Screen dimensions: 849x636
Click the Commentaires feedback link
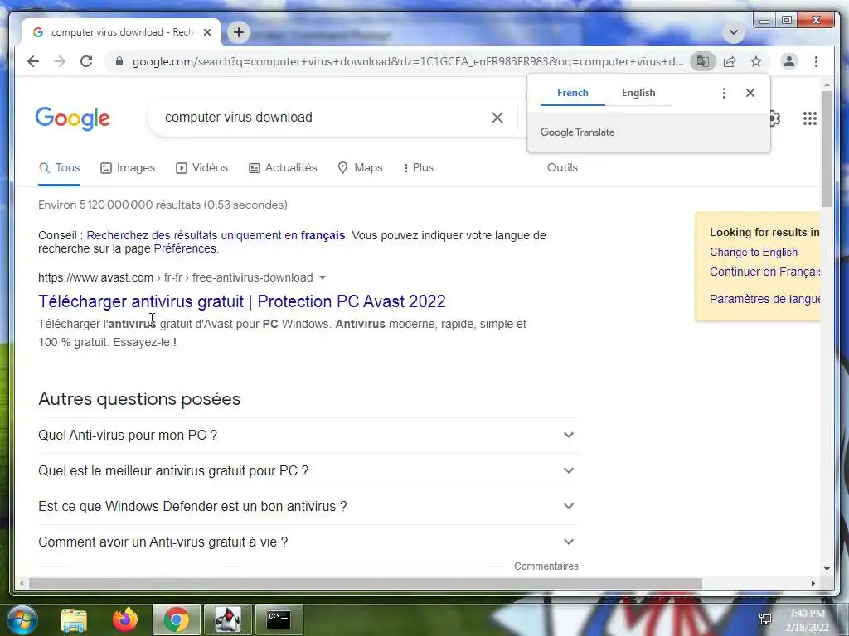[546, 566]
